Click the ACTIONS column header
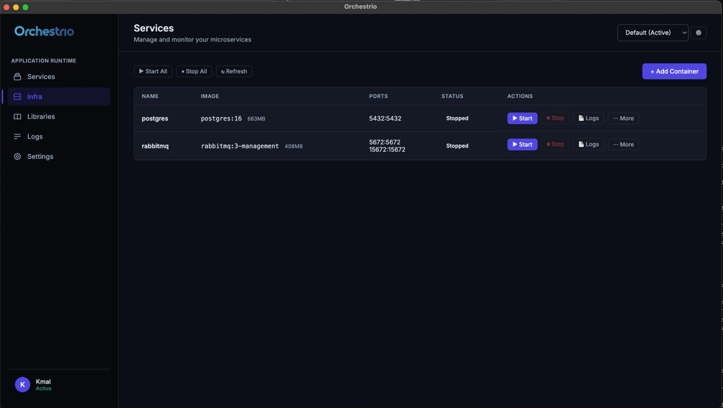The image size is (723, 408). (x=520, y=96)
